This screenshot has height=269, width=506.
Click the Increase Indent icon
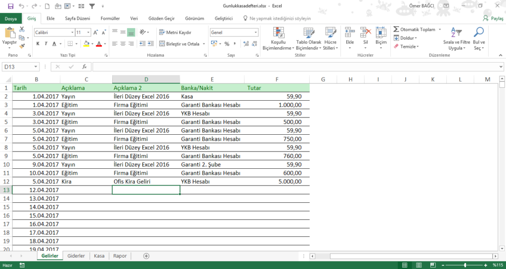pos(151,44)
